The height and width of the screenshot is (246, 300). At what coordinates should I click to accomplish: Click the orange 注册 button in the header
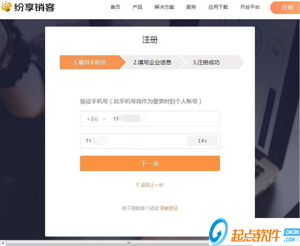pos(286,8)
